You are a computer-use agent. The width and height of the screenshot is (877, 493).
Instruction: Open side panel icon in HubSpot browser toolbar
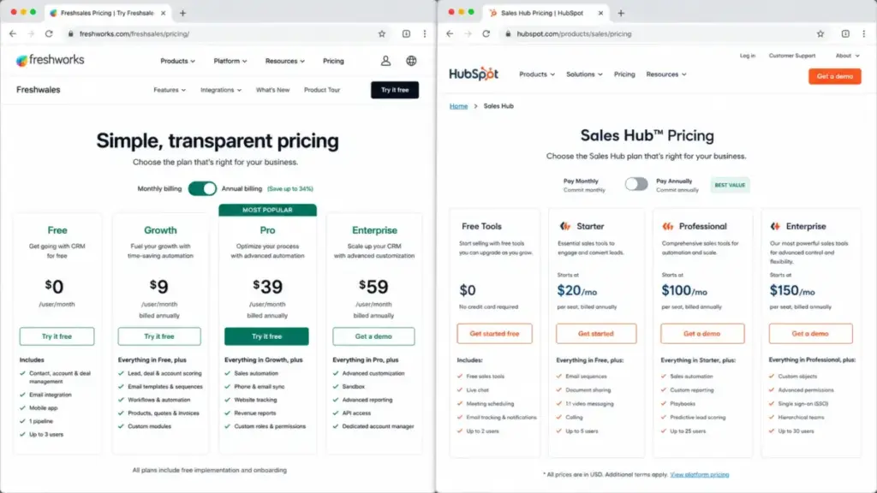845,33
